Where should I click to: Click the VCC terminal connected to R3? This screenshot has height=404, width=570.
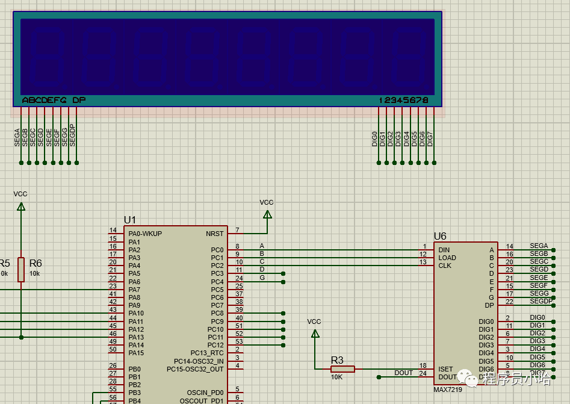tap(314, 332)
